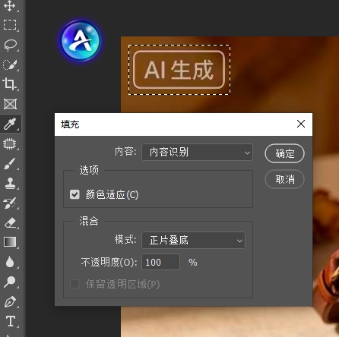Open the 内容 dropdown showing 内容识别
The image size is (339, 337).
[197, 153]
